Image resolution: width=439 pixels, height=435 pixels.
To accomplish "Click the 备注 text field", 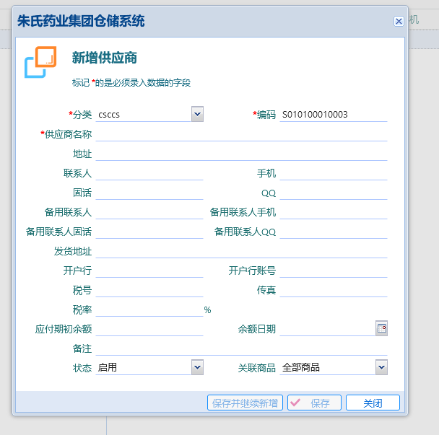I will (x=241, y=348).
